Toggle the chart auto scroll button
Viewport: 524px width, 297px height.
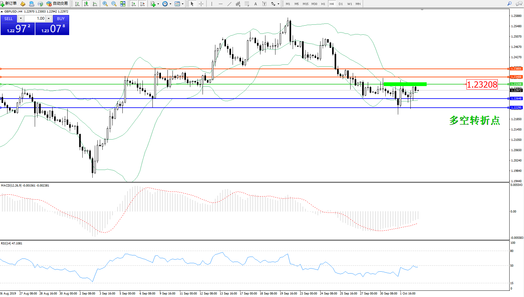pos(134,4)
